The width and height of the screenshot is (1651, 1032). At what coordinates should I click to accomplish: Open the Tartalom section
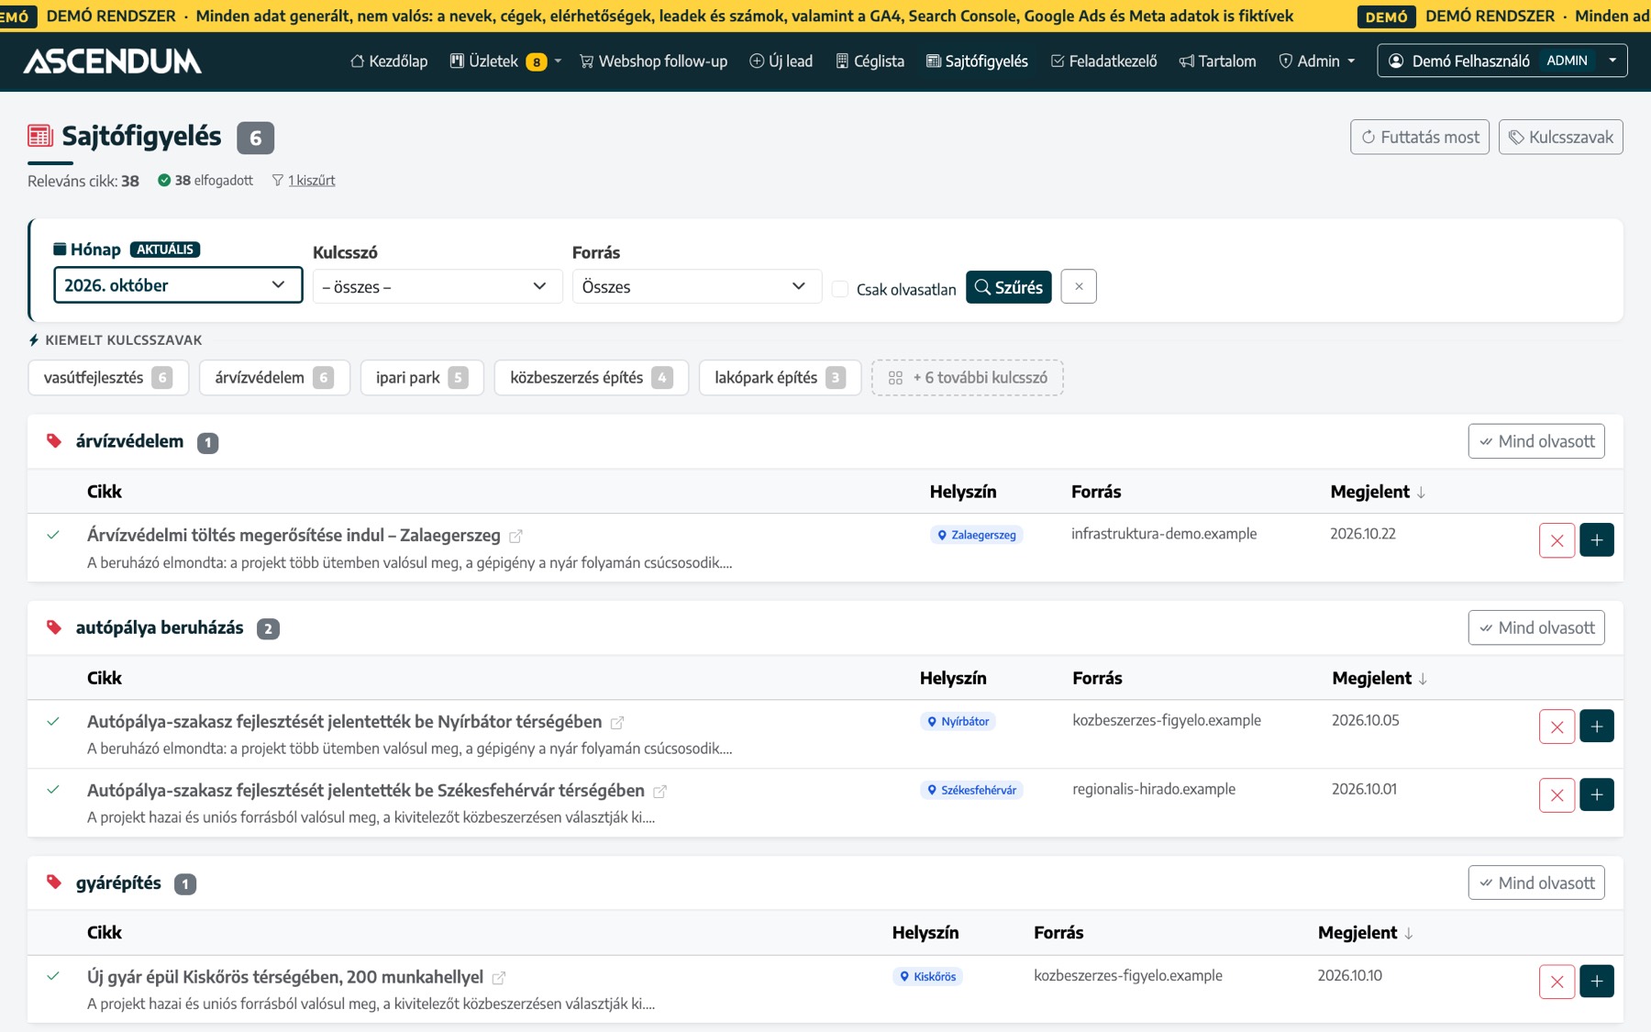point(1217,61)
